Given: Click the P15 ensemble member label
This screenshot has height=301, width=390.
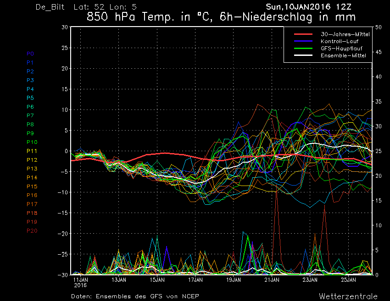Looking at the screenshot, I should [x=32, y=186].
